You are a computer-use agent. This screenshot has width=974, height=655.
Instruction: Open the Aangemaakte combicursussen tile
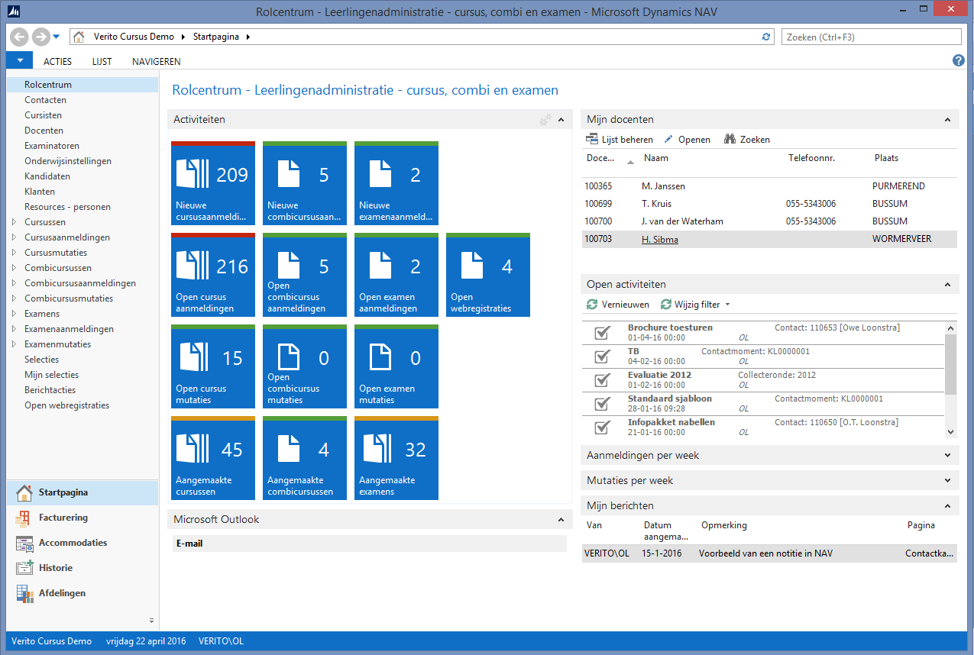pyautogui.click(x=305, y=457)
